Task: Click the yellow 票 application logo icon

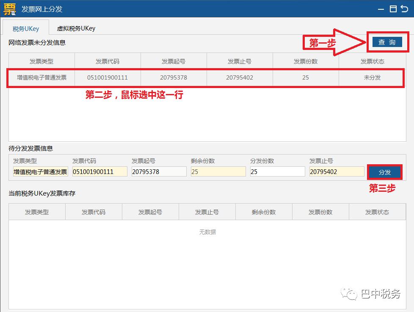Action: click(x=9, y=9)
